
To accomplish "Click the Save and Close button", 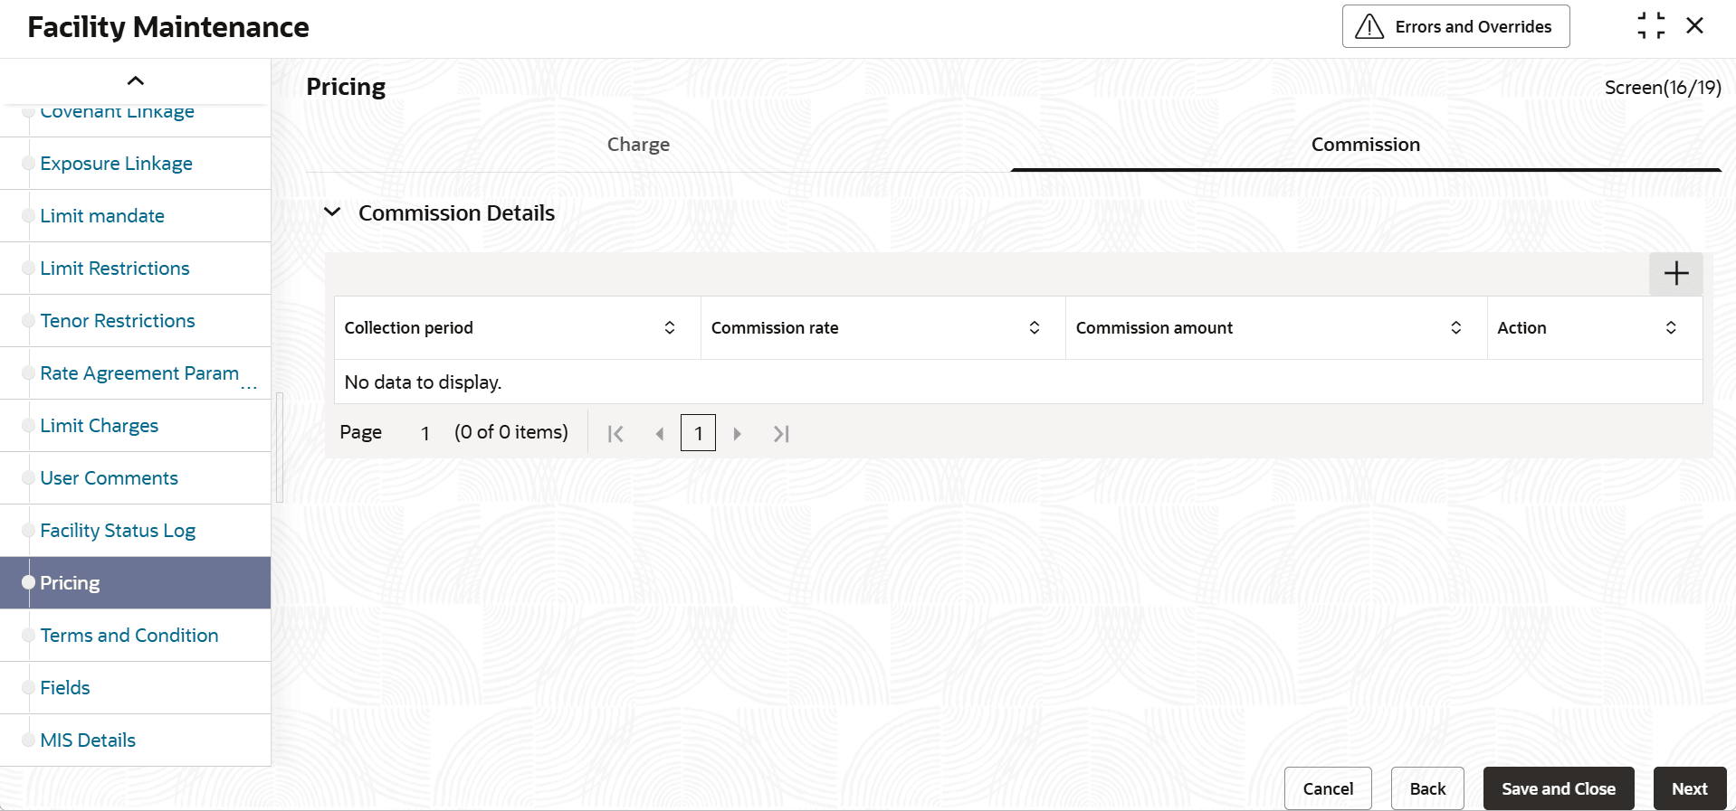I will (x=1558, y=788).
